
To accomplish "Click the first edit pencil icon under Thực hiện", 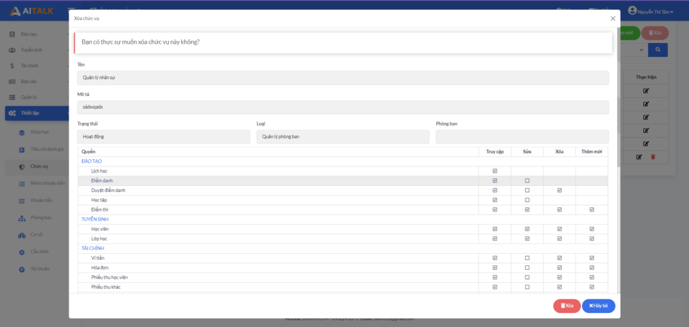I will point(646,91).
